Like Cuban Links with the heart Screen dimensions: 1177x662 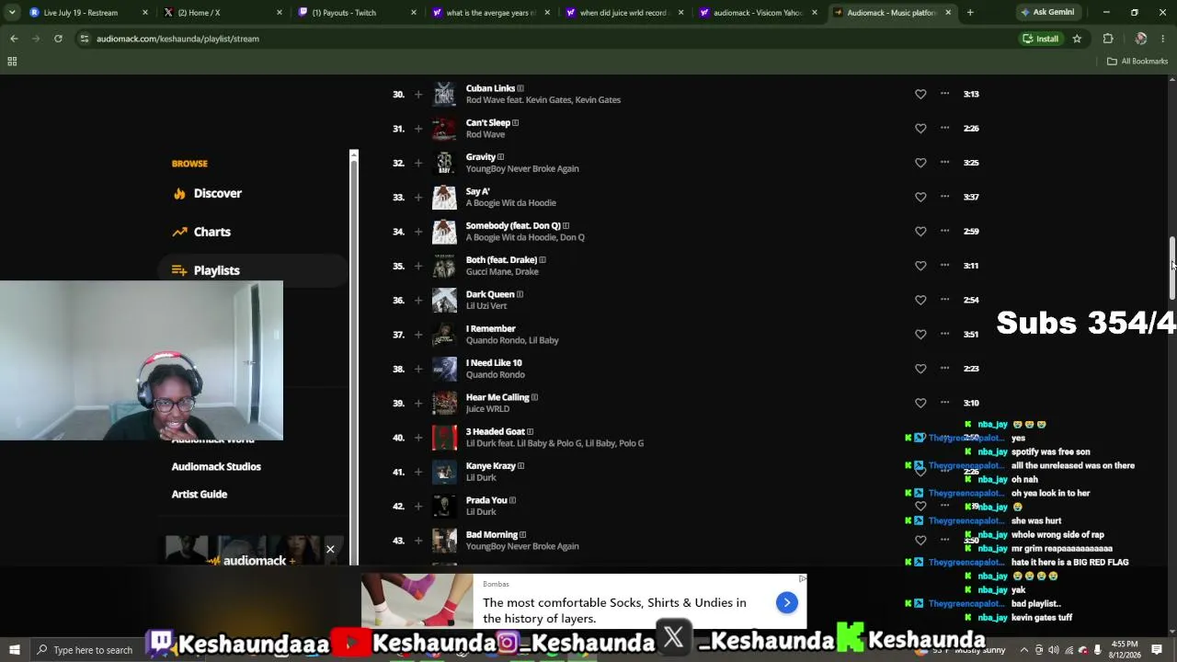pyautogui.click(x=920, y=94)
